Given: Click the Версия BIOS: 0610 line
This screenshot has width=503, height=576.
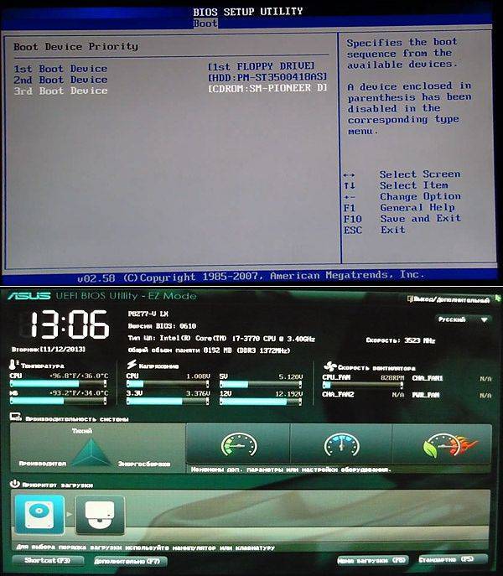Looking at the screenshot, I should click(x=162, y=326).
